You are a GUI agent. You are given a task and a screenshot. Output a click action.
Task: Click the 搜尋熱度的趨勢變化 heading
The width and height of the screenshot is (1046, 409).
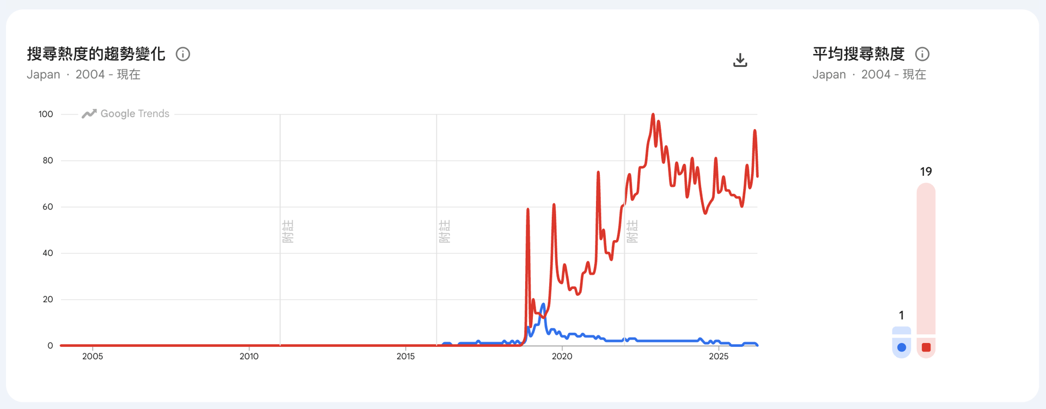click(96, 54)
